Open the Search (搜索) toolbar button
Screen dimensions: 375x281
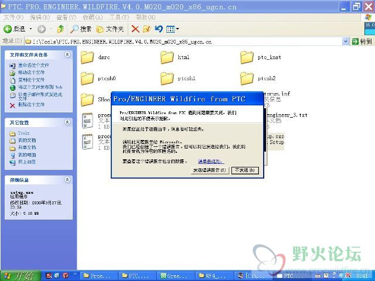click(x=81, y=29)
